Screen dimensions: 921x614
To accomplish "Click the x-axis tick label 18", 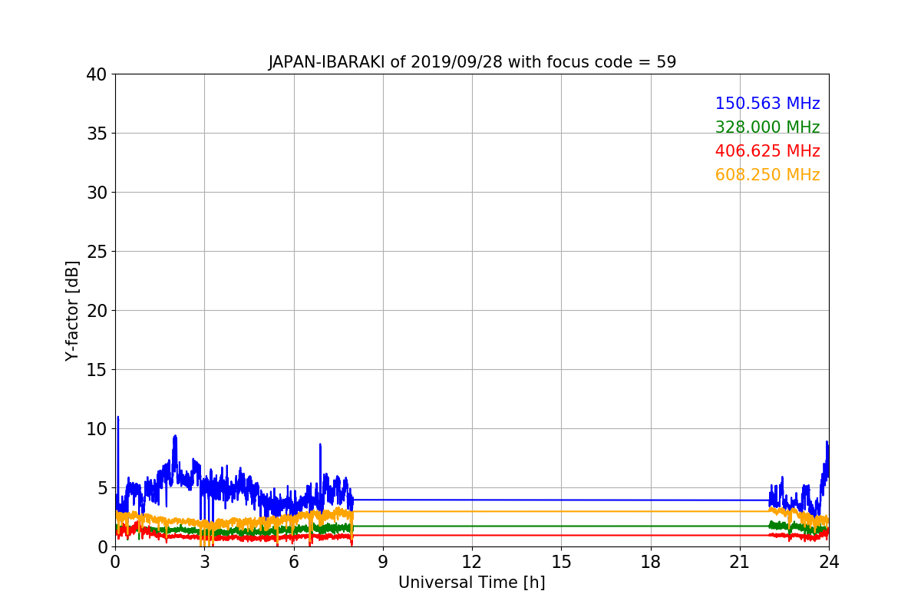I will 651,561.
